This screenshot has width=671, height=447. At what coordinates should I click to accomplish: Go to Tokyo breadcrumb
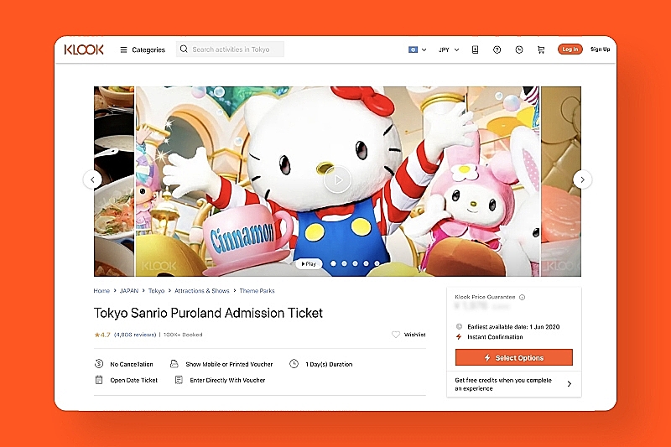coord(156,291)
